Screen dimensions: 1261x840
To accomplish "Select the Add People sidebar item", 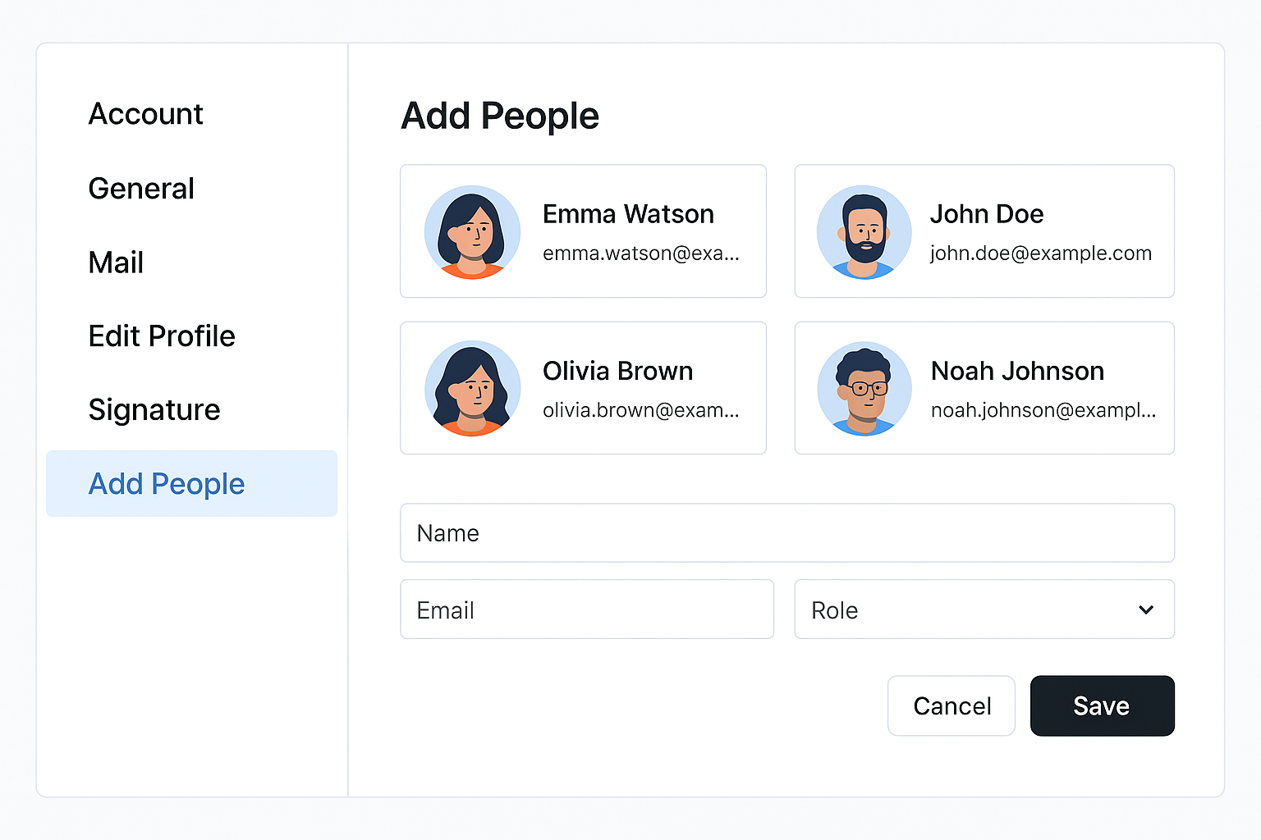I will point(167,484).
